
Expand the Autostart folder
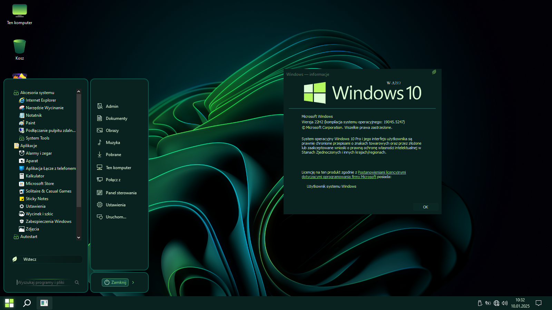tap(29, 237)
